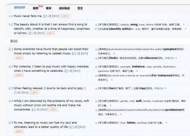The height and width of the screenshot is (136, 190).
Task: Expand the gentle, mild, soft tip arrow
Action: point(111,105)
